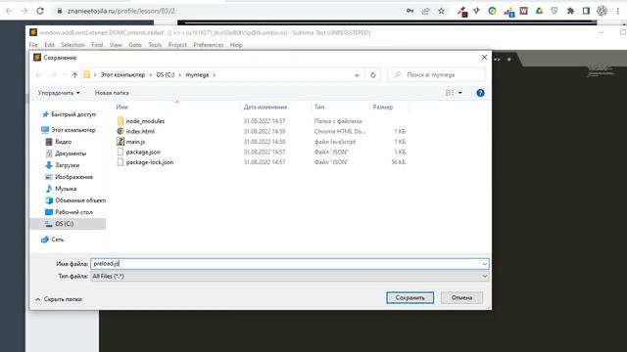
Task: Close the Сохранение dialog
Action: pyautogui.click(x=484, y=58)
